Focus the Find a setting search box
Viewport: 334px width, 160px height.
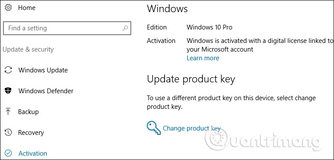coord(67,28)
